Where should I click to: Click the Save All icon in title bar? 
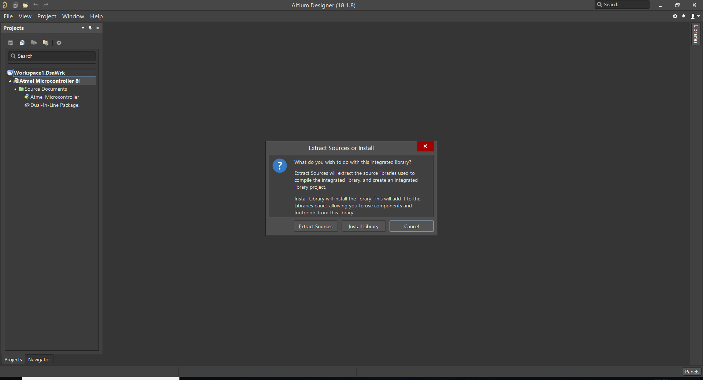pos(15,5)
